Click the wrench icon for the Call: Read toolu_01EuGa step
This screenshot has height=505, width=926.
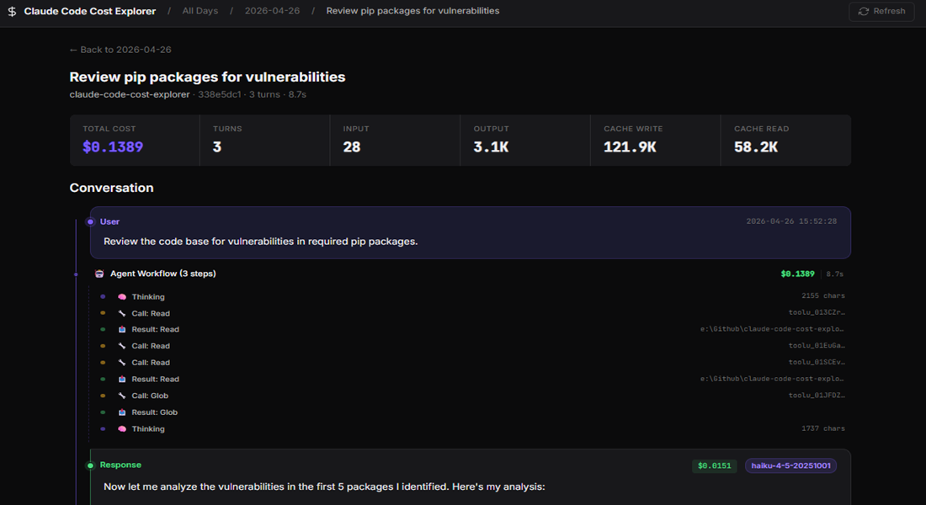tap(122, 346)
